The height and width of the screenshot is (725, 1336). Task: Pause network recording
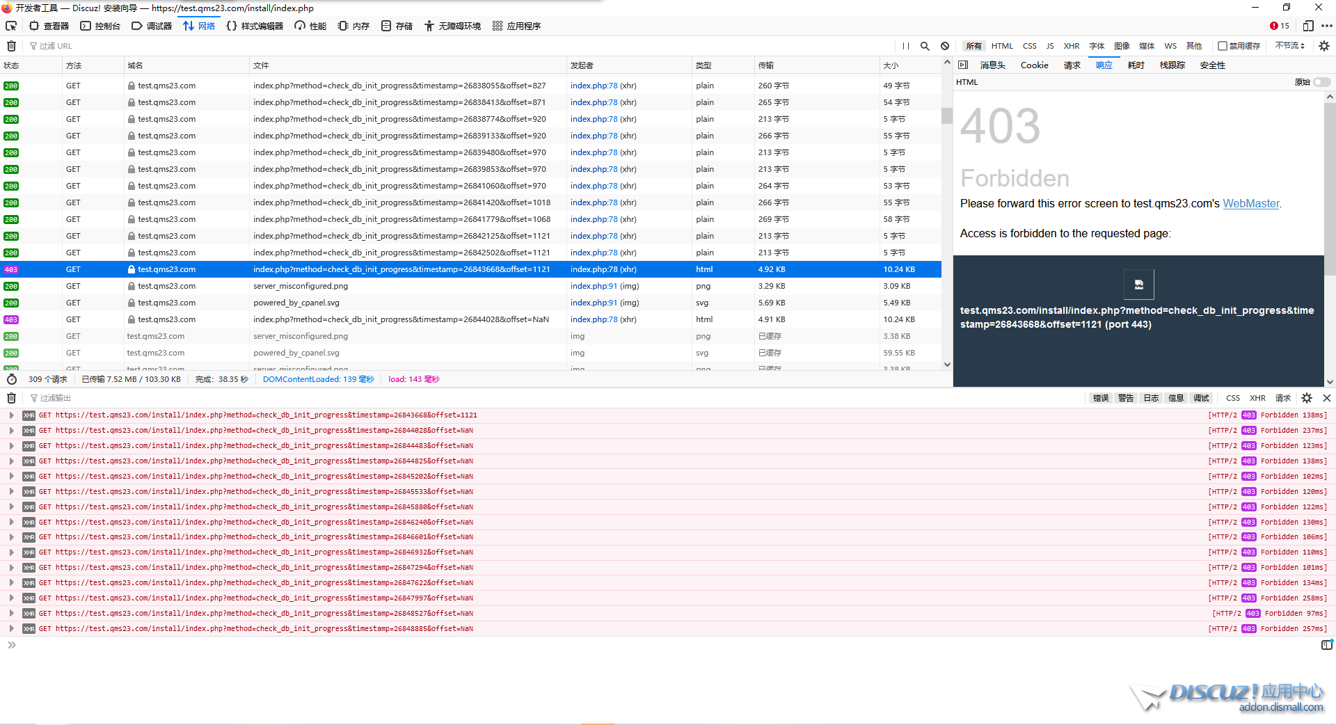pos(905,46)
